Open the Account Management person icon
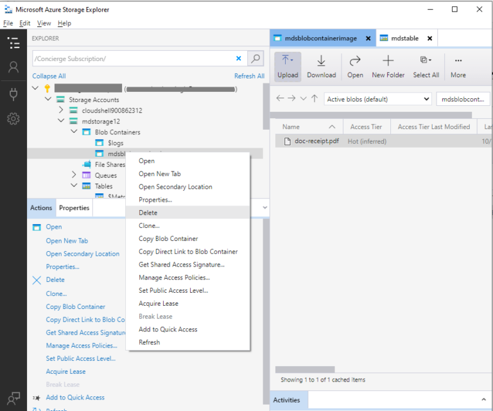The width and height of the screenshot is (493, 411). [13, 67]
